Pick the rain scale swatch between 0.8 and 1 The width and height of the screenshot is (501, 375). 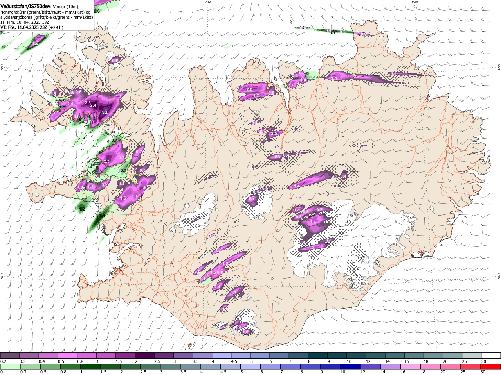pyautogui.click(x=70, y=367)
